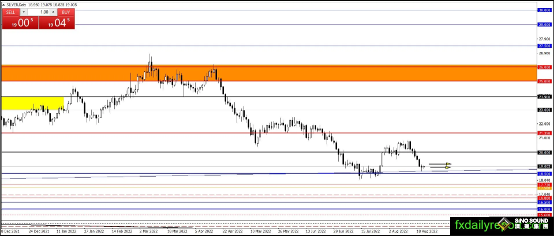This screenshot has width=554, height=236.
Task: Decrease lot size with down arrow
Action: tap(24, 12)
